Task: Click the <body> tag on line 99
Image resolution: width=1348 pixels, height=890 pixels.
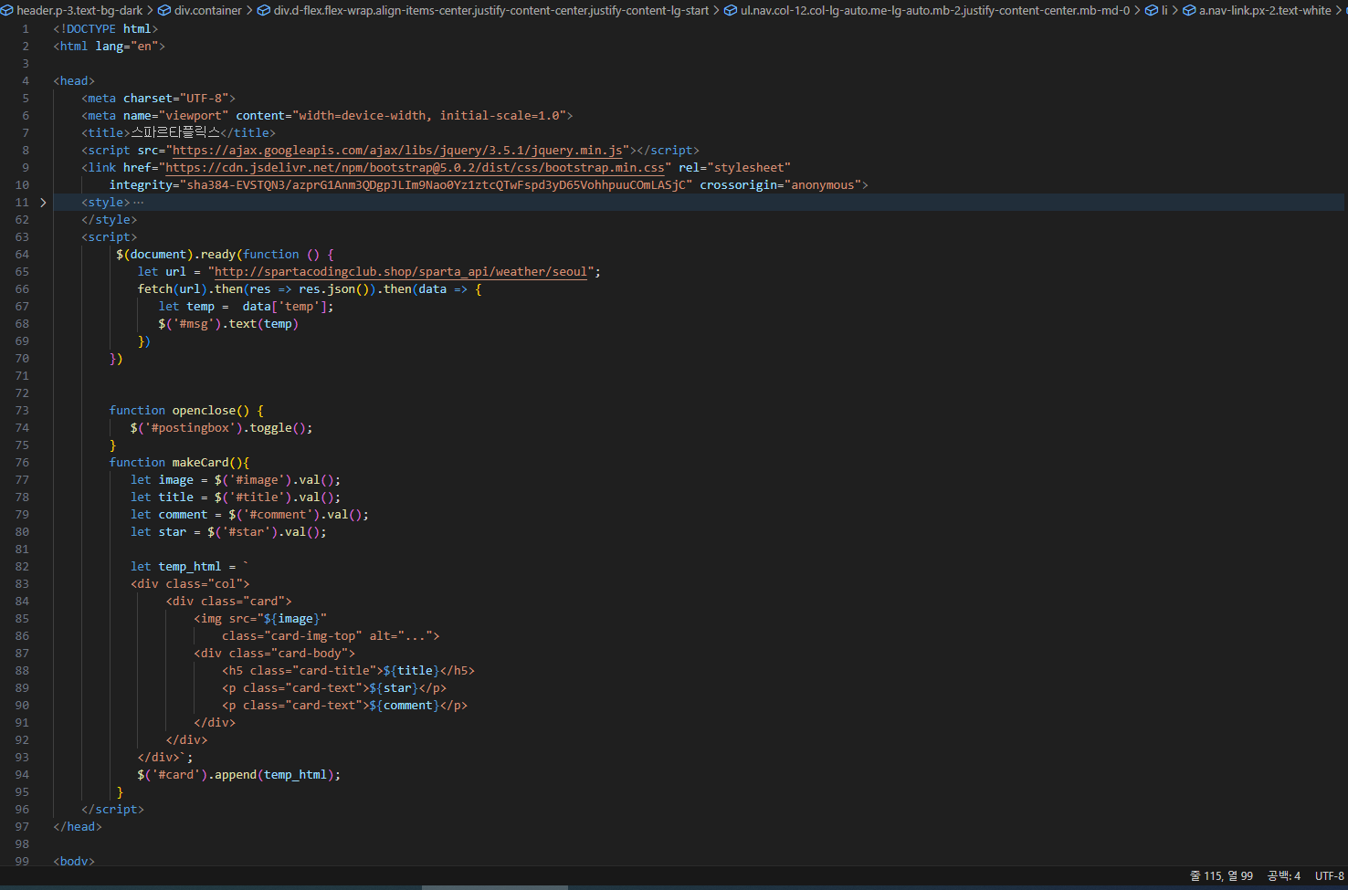Action: [x=74, y=861]
